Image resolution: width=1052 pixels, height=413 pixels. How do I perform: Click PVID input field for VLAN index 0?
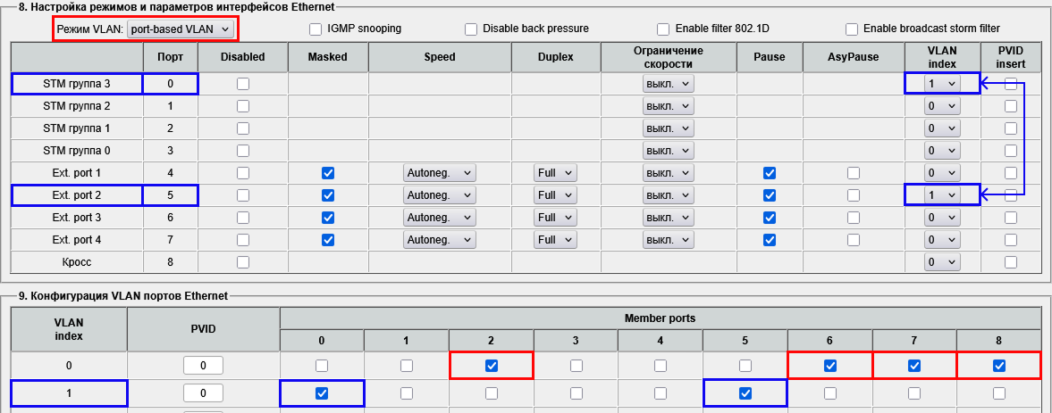coord(203,366)
